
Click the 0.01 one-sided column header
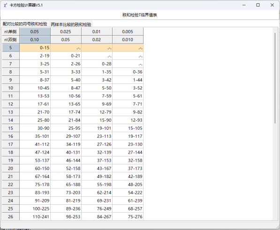pyautogui.click(x=97, y=31)
